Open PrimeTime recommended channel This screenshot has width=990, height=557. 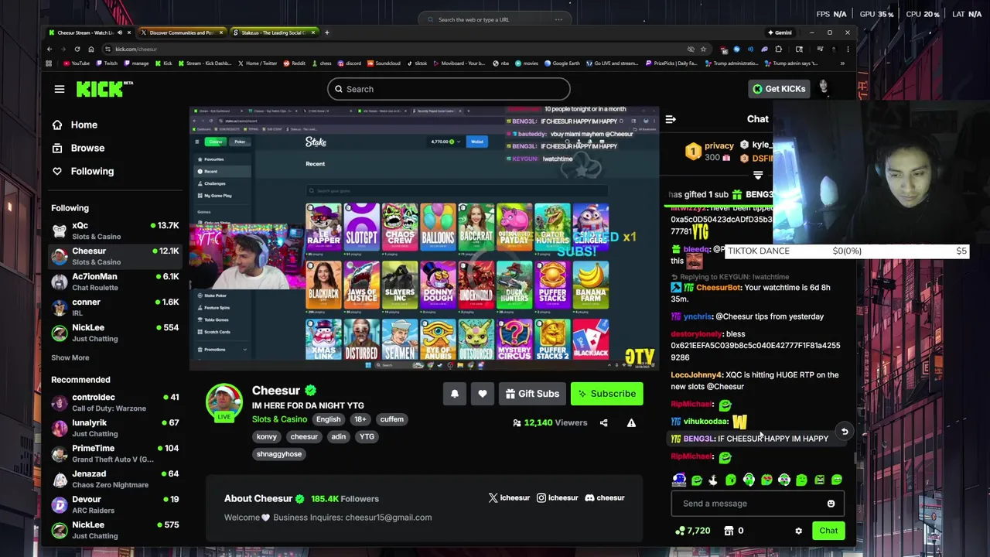115,453
